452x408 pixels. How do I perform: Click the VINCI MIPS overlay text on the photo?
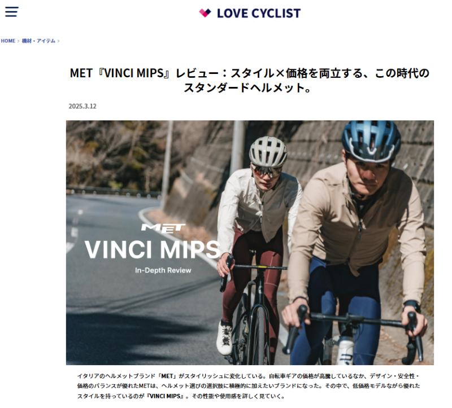coord(153,249)
